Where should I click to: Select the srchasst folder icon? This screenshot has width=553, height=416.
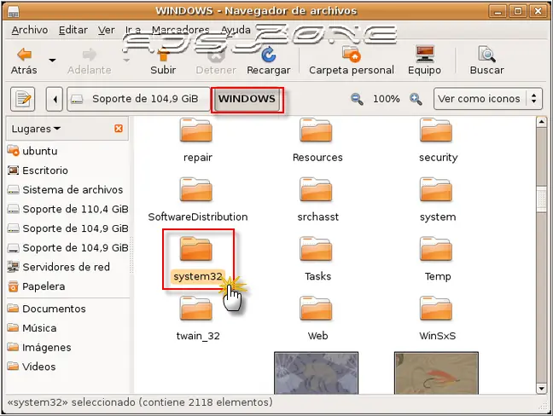(x=316, y=189)
